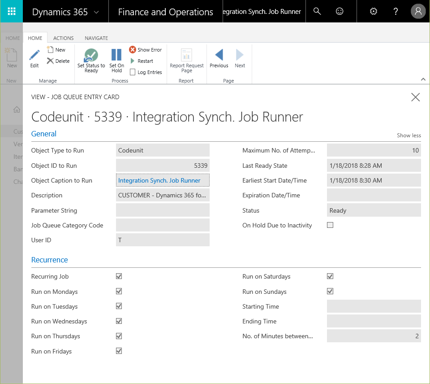Toggle On Hold Due to Inactivity checkbox
The height and width of the screenshot is (384, 430).
pos(330,225)
